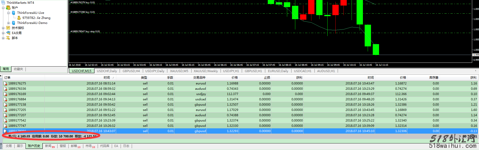Collapse the 账户 tree node

(x=3, y=8)
